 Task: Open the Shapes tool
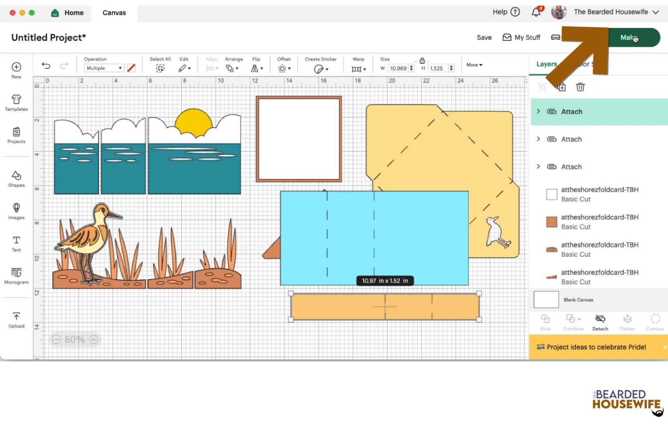16,178
